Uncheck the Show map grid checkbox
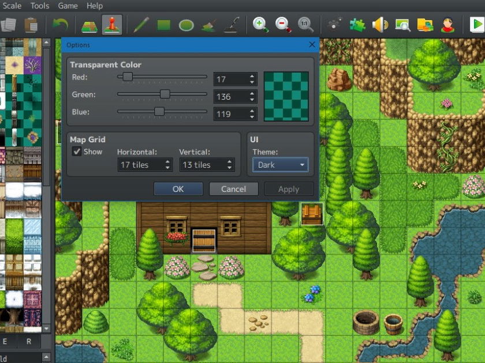Image resolution: width=485 pixels, height=363 pixels. click(x=76, y=152)
